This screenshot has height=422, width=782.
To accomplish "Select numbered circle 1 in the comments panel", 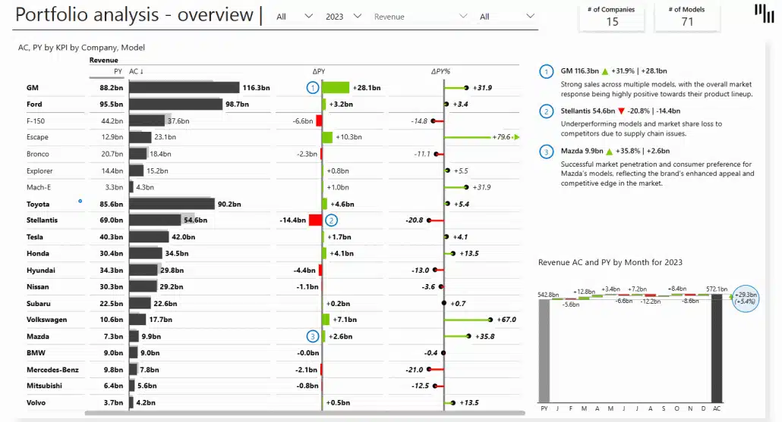I will point(546,72).
